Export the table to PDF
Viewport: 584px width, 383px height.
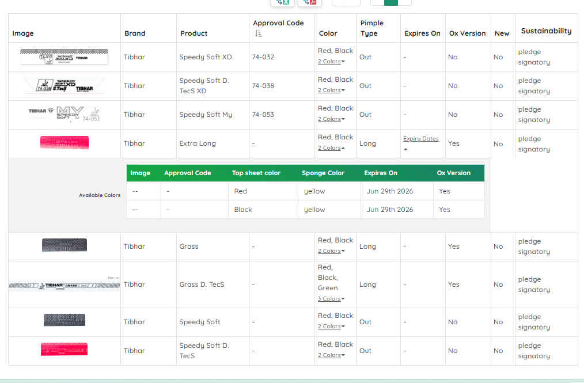click(x=309, y=2)
